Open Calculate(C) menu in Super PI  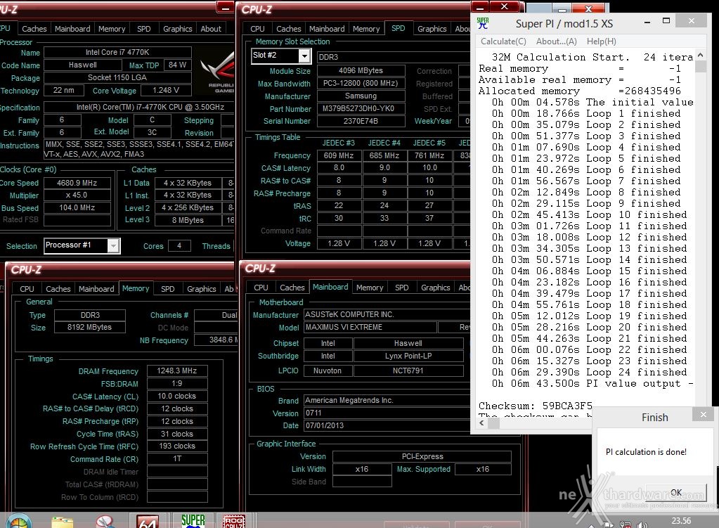[x=503, y=41]
